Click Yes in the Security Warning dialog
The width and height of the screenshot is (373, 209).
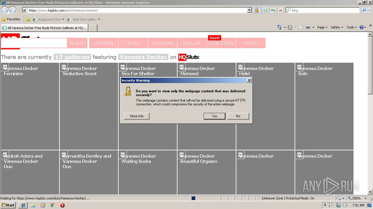point(214,116)
